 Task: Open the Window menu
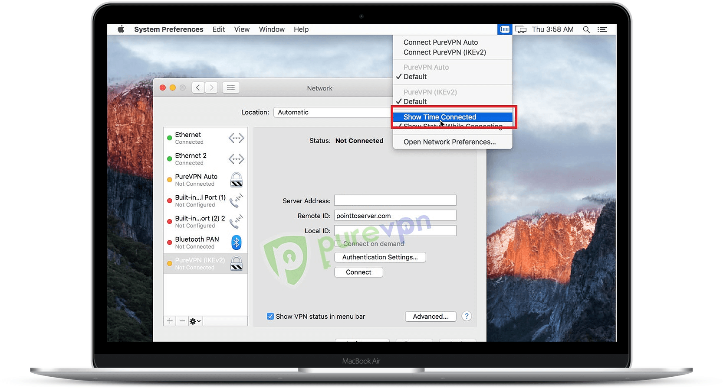pyautogui.click(x=272, y=29)
